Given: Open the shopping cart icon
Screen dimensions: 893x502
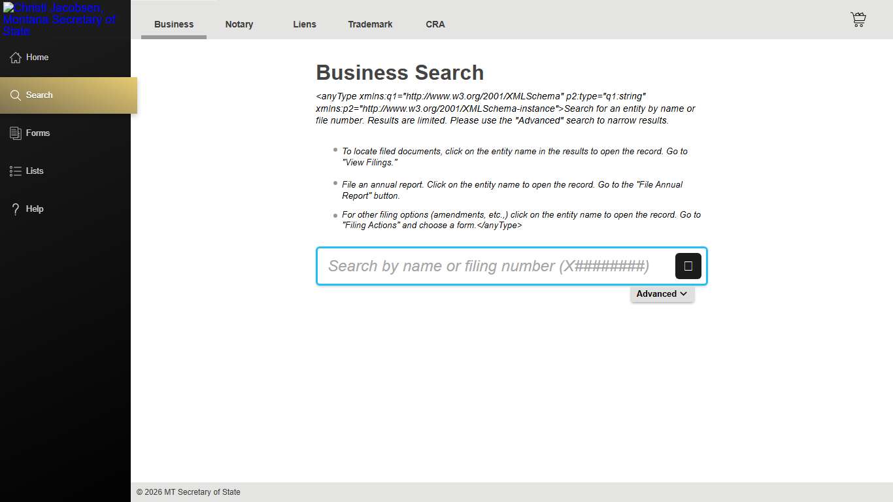Looking at the screenshot, I should [x=858, y=20].
